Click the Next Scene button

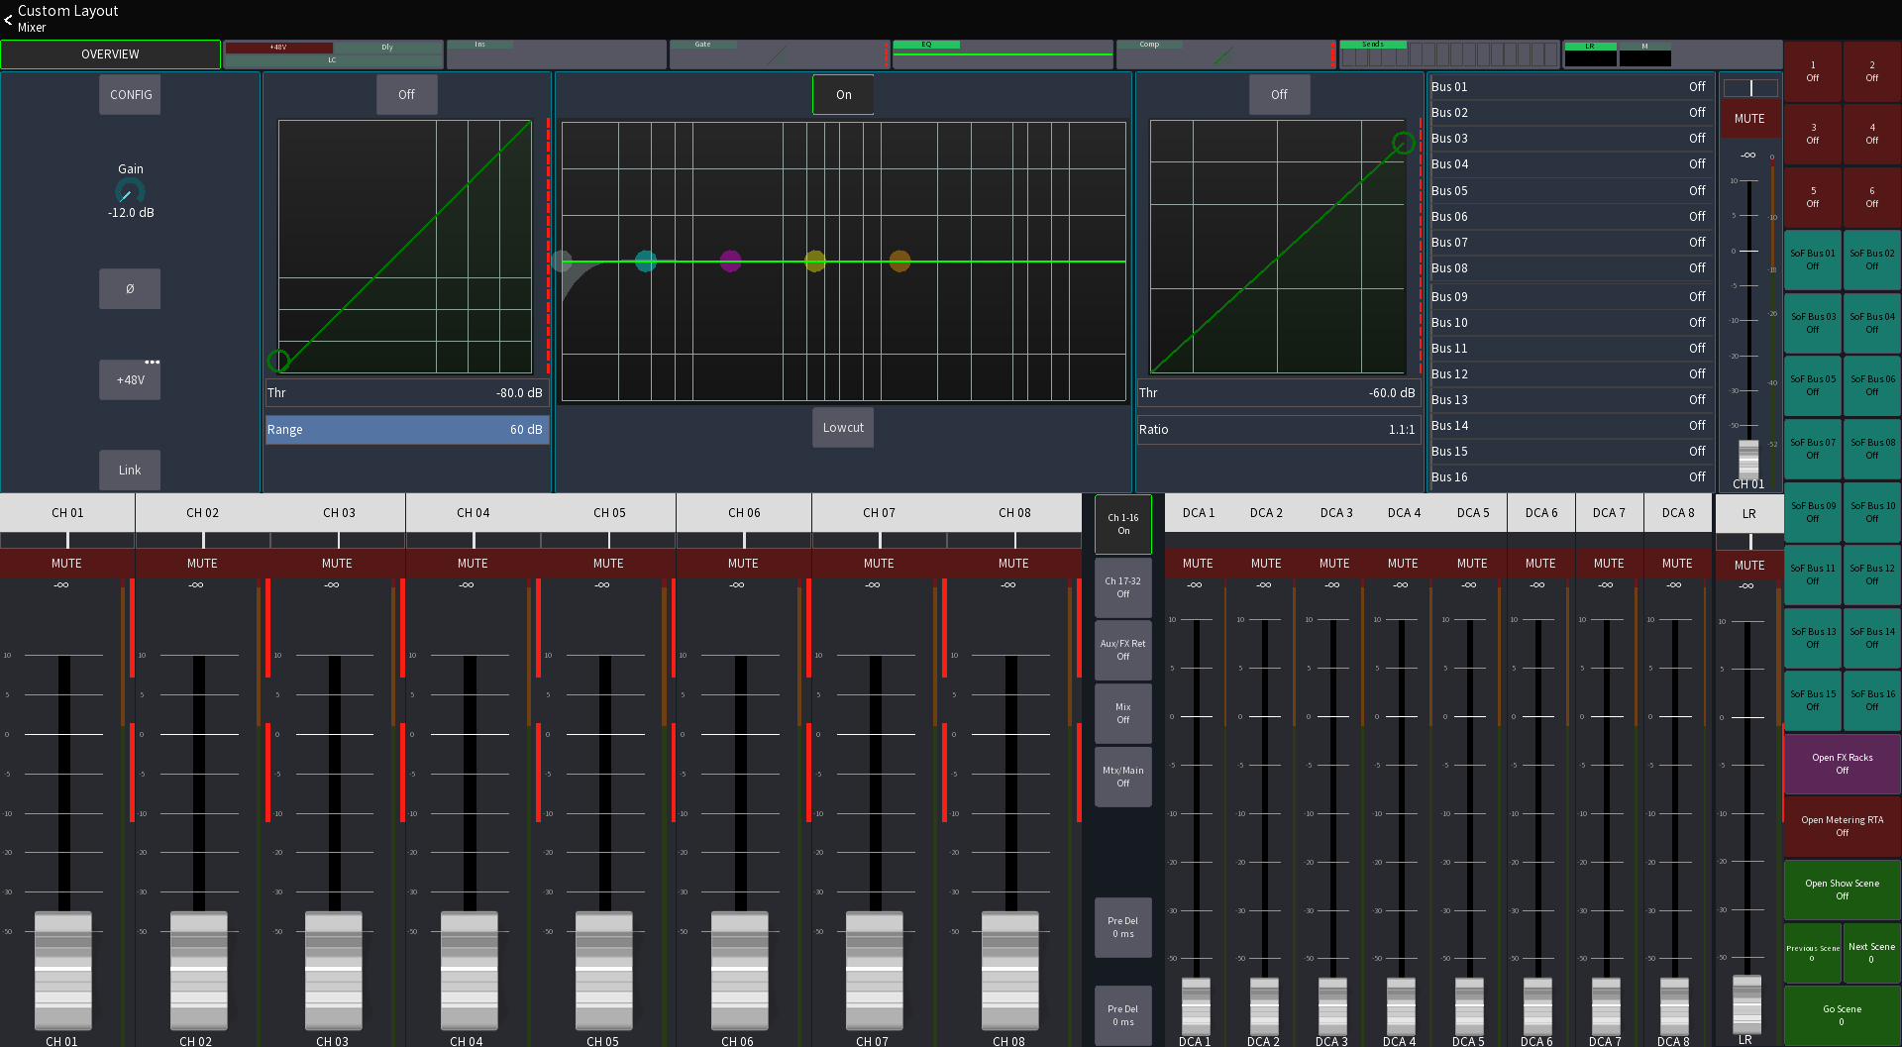point(1871,952)
